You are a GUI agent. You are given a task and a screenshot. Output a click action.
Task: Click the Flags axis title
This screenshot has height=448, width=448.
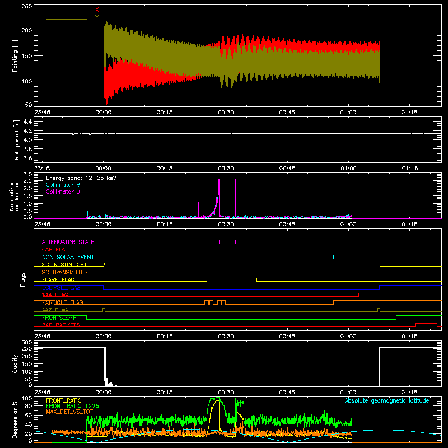23,279
